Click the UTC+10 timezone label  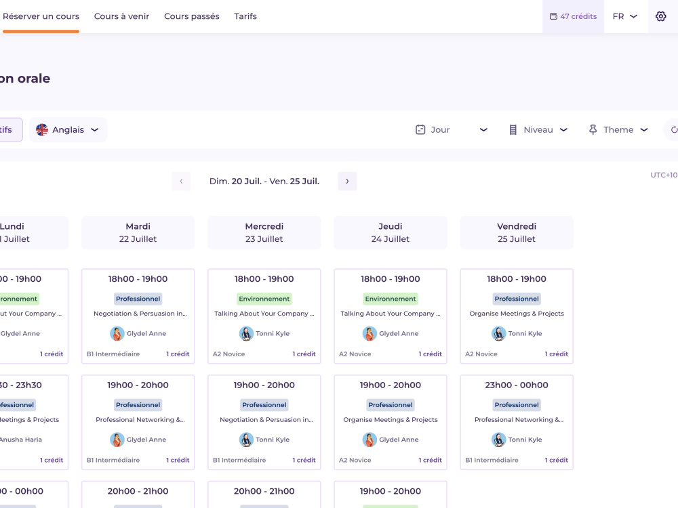click(664, 175)
